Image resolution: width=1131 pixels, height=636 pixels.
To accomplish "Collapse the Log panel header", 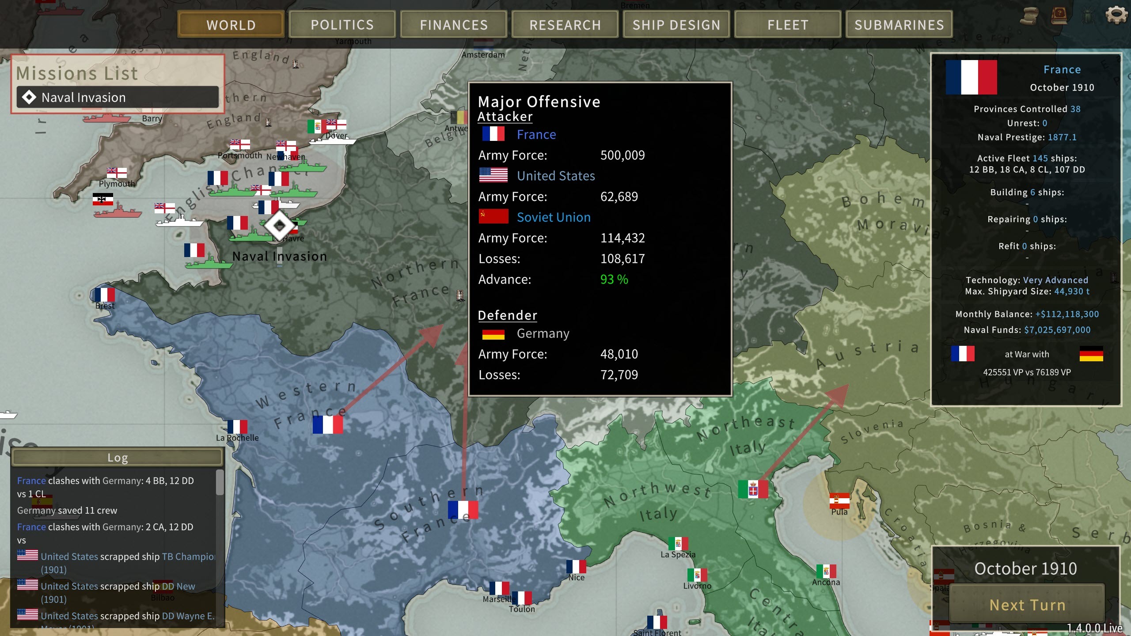I will coord(118,458).
